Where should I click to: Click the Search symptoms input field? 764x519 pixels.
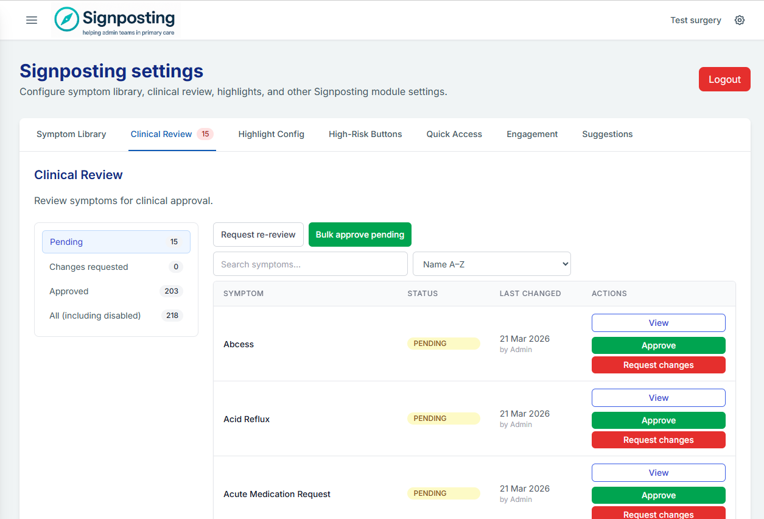point(310,264)
